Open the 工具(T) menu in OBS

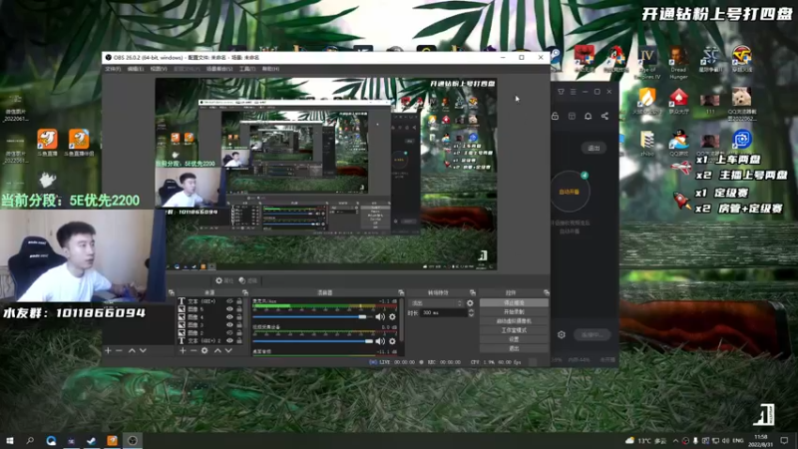pyautogui.click(x=247, y=69)
